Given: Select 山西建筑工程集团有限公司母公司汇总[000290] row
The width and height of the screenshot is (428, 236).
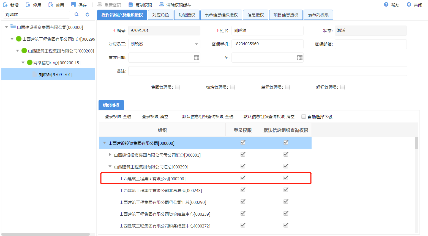Looking at the screenshot, I should (x=205, y=202).
